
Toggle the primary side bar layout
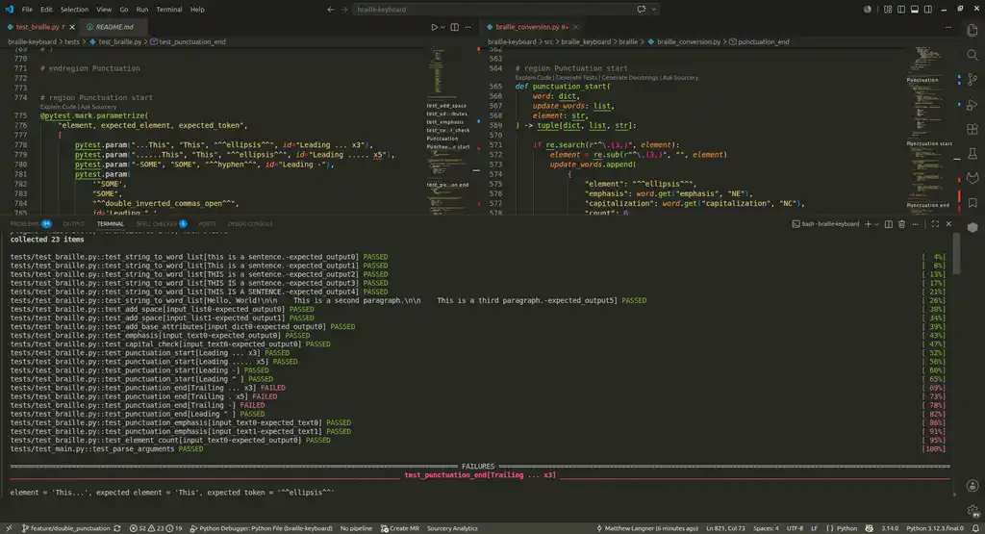(x=900, y=10)
